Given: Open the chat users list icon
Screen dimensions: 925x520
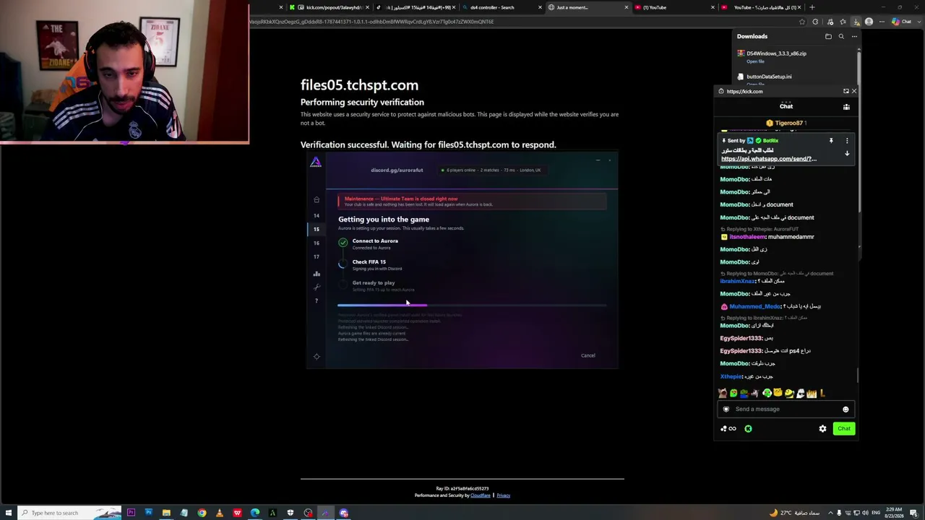Looking at the screenshot, I should point(846,107).
